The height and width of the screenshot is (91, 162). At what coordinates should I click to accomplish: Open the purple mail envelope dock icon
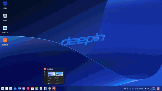(24, 88)
